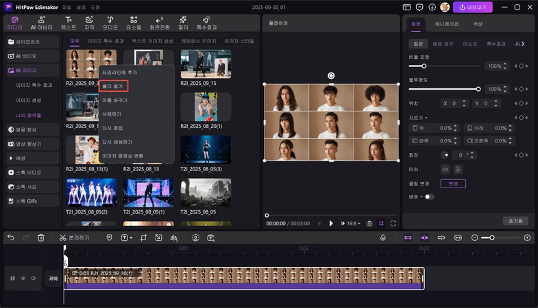Open the 16:9 aspect ratio dropdown
Image resolution: width=538 pixels, height=308 pixels.
pos(354,223)
